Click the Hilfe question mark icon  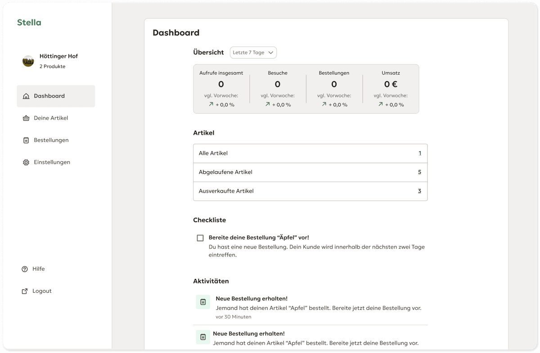(24, 269)
